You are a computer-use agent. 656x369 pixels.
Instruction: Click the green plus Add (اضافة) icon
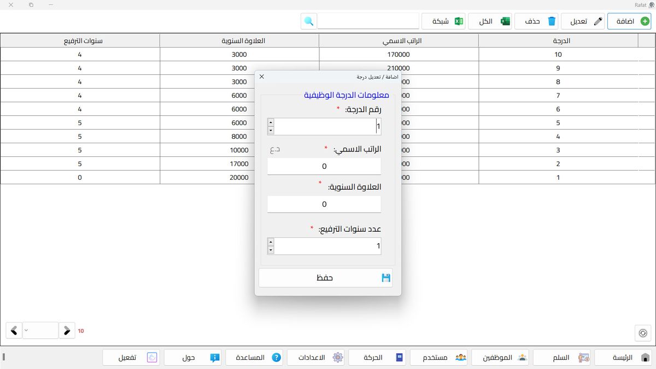click(x=646, y=21)
